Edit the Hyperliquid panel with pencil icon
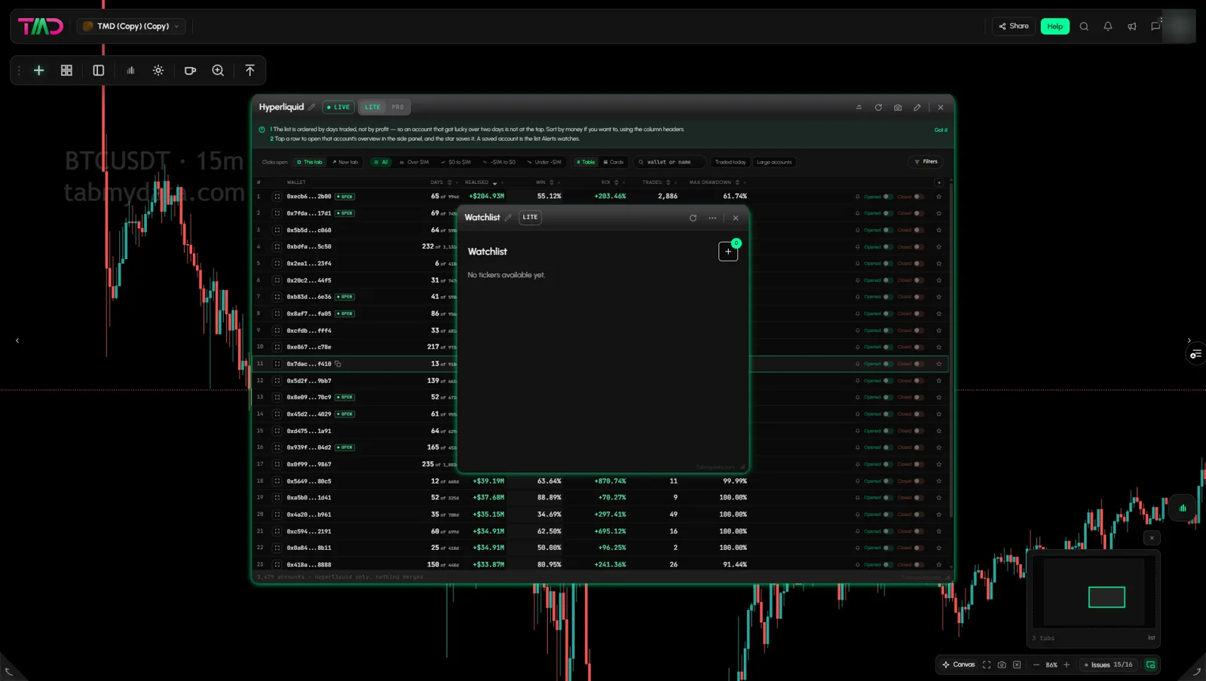 (x=917, y=107)
